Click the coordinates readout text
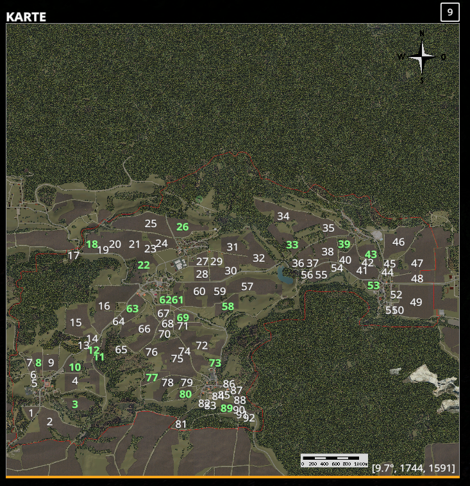The image size is (470, 486). point(414,467)
